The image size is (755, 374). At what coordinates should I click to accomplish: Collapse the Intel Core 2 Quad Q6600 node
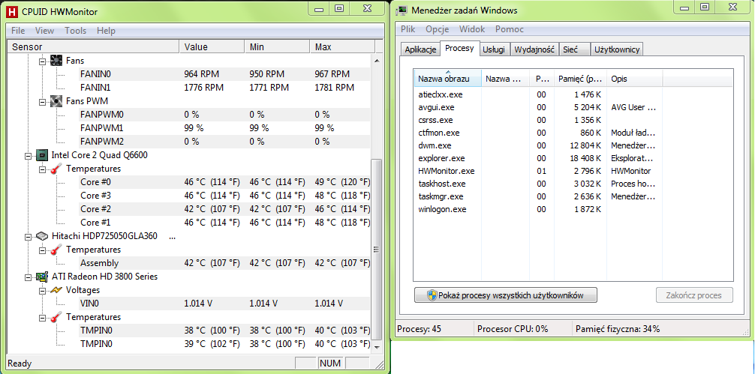(29, 155)
